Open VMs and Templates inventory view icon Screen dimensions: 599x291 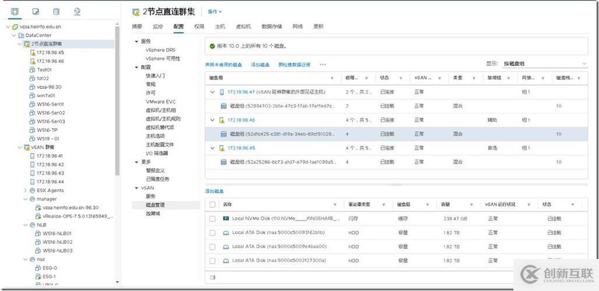click(36, 12)
